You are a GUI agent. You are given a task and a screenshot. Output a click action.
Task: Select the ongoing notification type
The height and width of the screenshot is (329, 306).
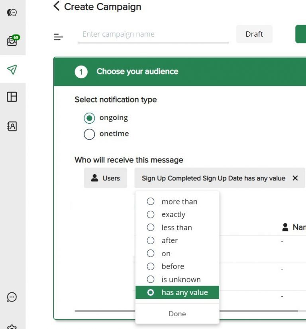[x=89, y=118]
